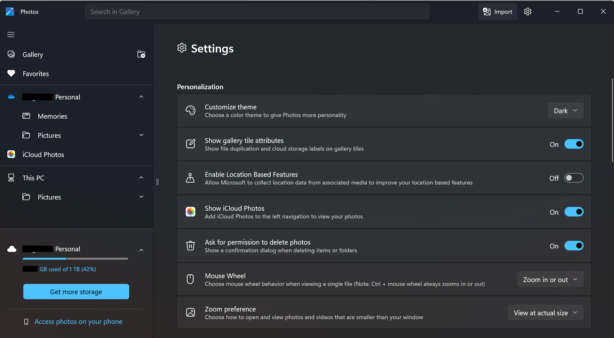Click the OneDrive storage usage bar

pyautogui.click(x=75, y=259)
